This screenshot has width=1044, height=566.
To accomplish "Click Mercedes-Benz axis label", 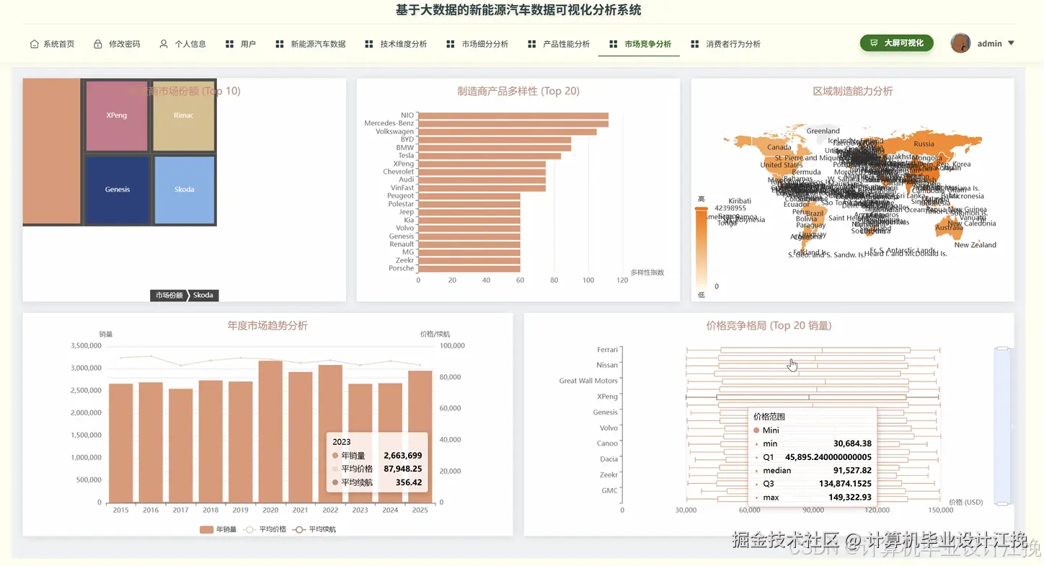I will tap(389, 123).
